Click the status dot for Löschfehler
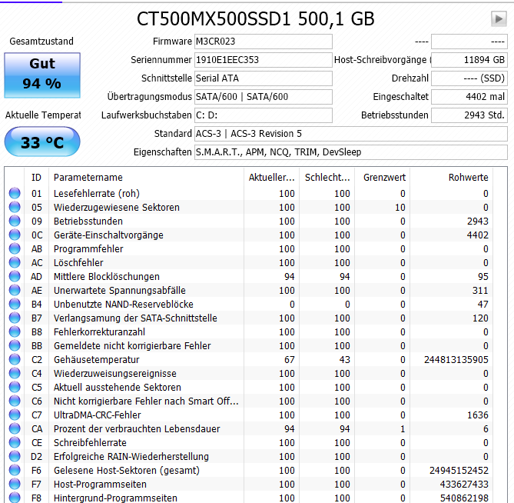The image size is (514, 503). [x=15, y=262]
